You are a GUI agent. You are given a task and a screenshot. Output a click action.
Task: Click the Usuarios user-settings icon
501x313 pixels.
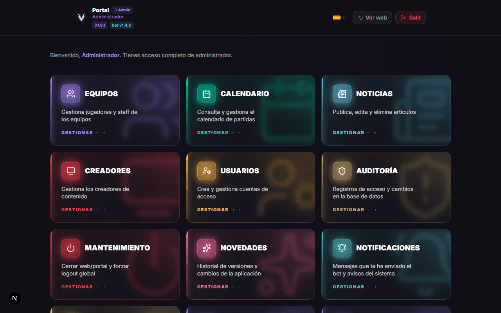(x=207, y=171)
